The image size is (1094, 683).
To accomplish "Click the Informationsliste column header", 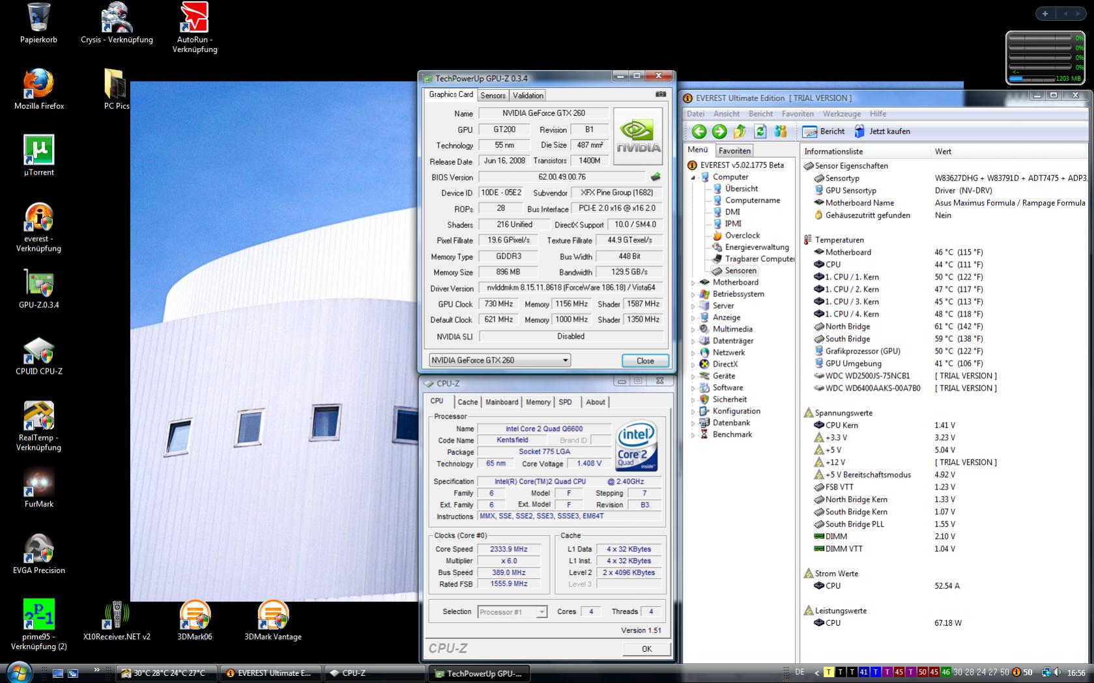I will point(865,152).
